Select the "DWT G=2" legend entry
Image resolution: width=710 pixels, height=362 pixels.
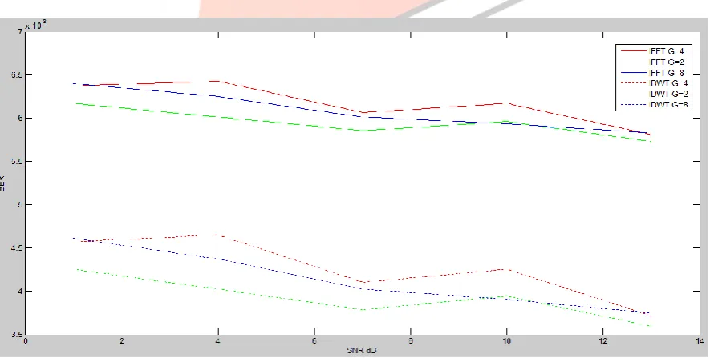(x=669, y=94)
